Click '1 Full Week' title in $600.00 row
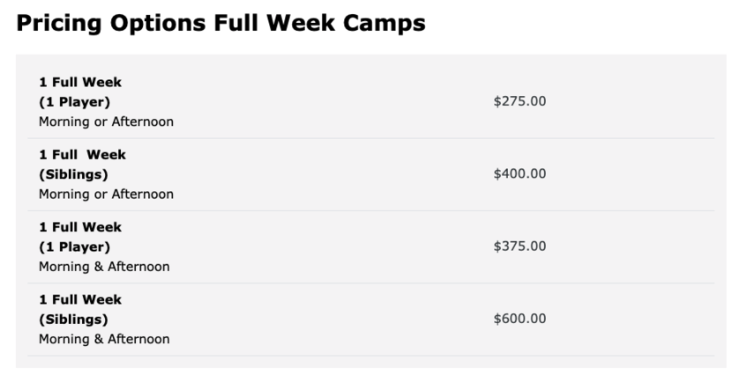This screenshot has width=732, height=375. click(80, 299)
